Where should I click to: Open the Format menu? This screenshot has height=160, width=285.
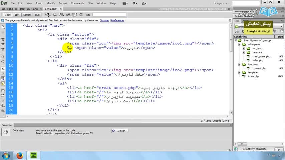63,3
